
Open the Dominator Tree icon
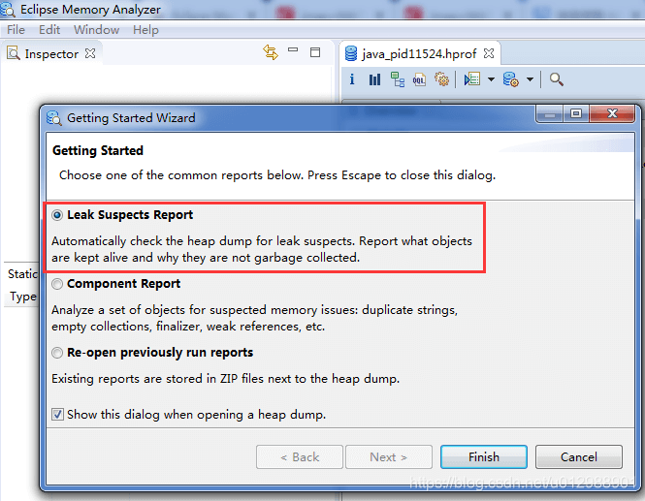pyautogui.click(x=397, y=78)
